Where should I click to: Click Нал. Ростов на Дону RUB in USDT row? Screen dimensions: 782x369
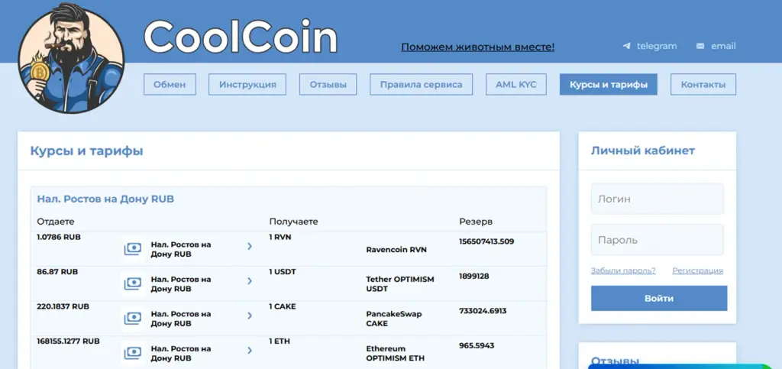[x=181, y=283]
